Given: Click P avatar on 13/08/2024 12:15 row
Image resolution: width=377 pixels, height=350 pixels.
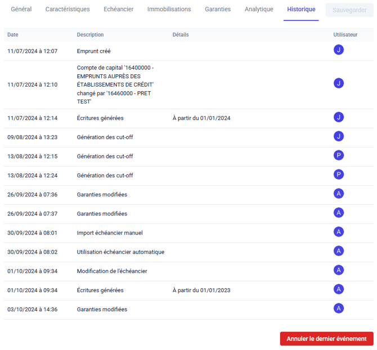Looking at the screenshot, I should tap(338, 155).
